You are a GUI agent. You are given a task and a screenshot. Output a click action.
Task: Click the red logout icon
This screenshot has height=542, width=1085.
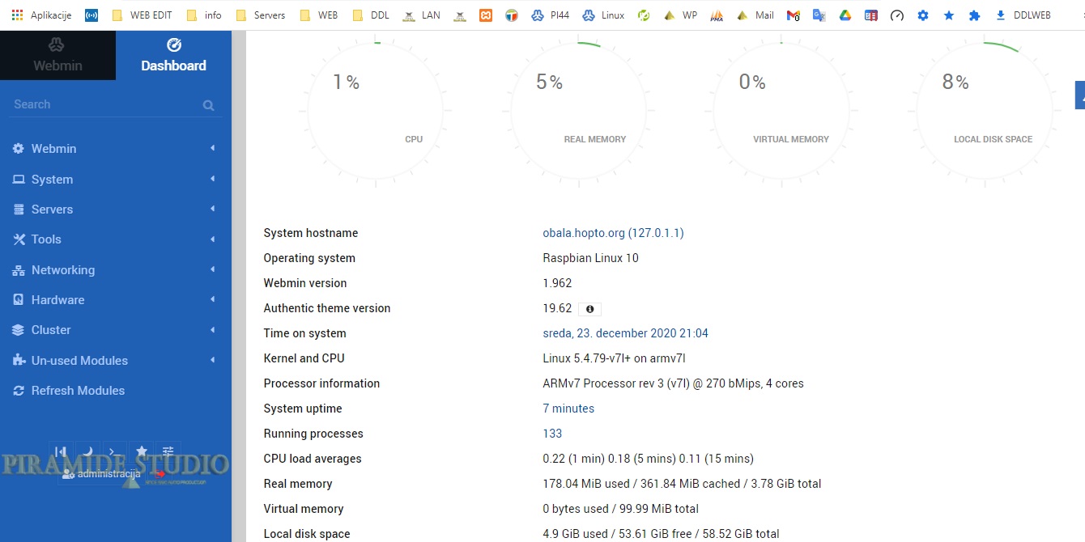pos(159,474)
